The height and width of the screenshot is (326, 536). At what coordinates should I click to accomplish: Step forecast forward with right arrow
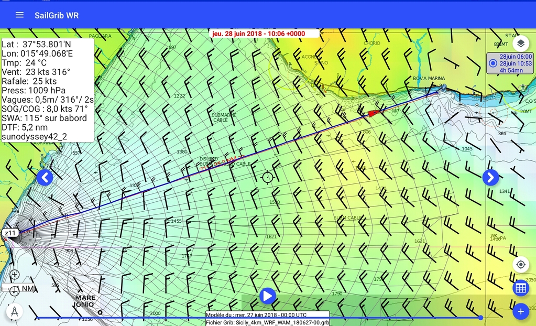[x=490, y=178]
